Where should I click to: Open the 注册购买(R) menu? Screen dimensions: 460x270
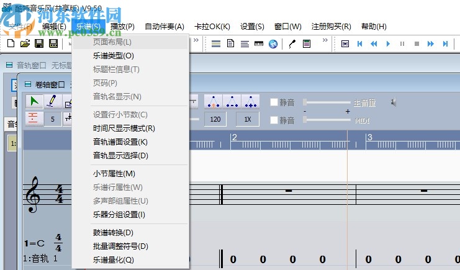coord(331,27)
